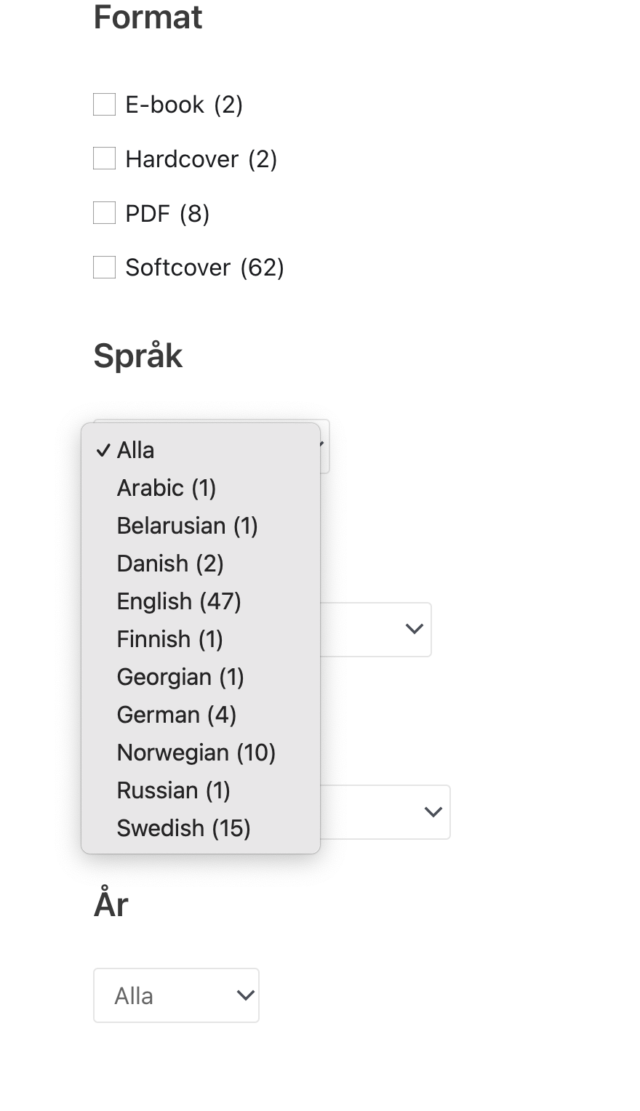Choose Swedish (15) language option
Screen dimensions: 640x1111
183,828
